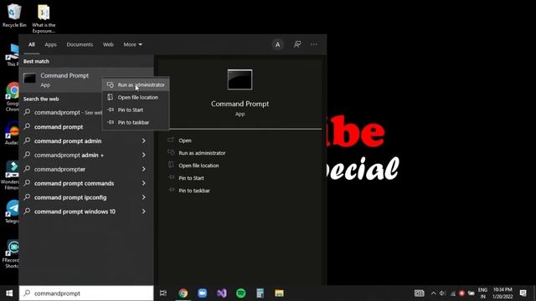Open Task View on the taskbar
The width and height of the screenshot is (536, 301).
(163, 293)
